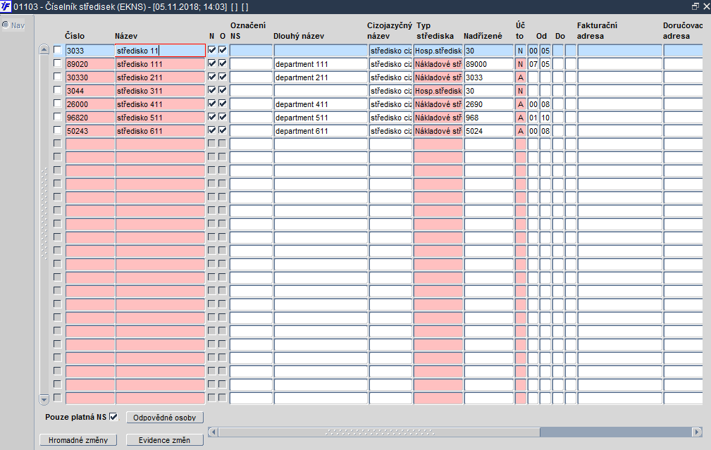Restore the window using the title bar icon
This screenshot has height=450, width=711.
(x=695, y=6)
